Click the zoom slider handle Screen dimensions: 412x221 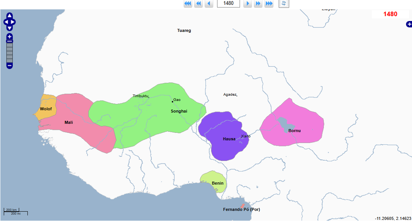click(9, 41)
